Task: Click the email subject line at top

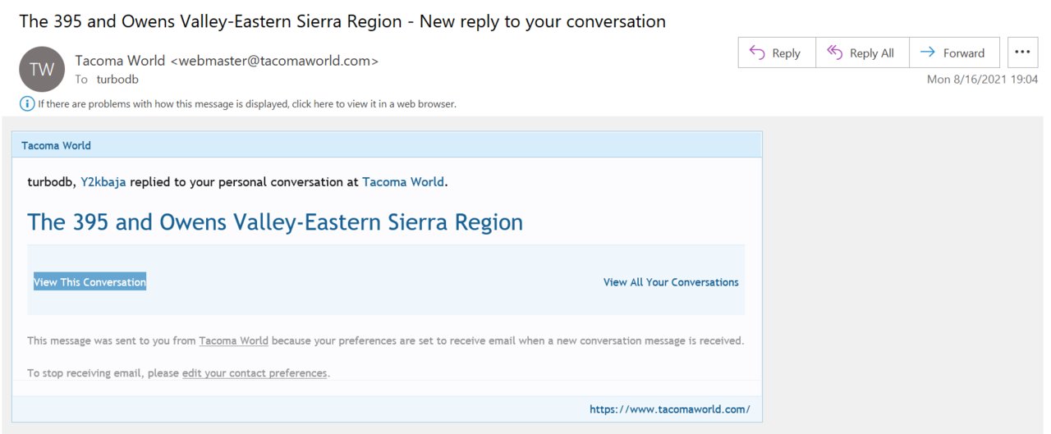Action: coord(342,21)
